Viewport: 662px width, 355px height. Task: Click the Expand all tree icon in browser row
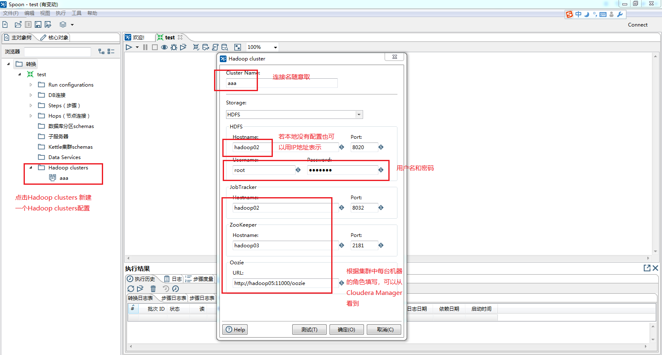coord(101,51)
